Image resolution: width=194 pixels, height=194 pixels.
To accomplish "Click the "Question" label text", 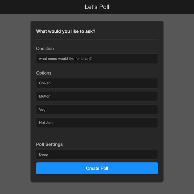I will coord(45,48).
